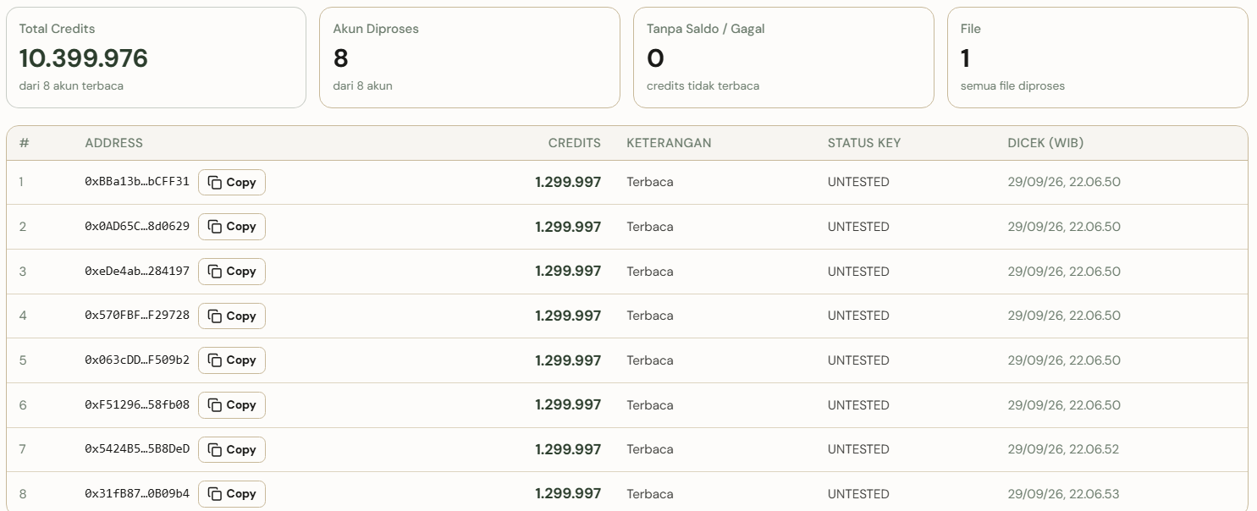
Task: Click the STATUS KEY column header
Action: coord(864,143)
